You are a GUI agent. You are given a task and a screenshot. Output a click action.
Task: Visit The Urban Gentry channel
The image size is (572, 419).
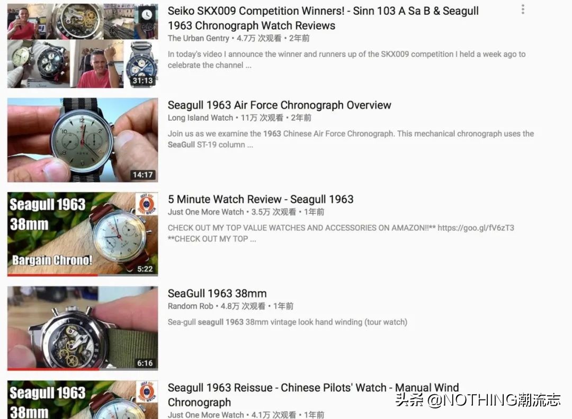[x=199, y=38]
